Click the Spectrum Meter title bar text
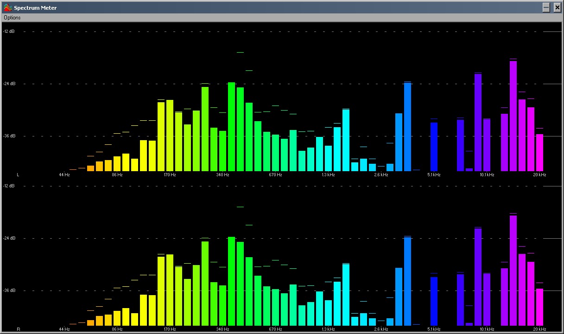 click(x=35, y=8)
